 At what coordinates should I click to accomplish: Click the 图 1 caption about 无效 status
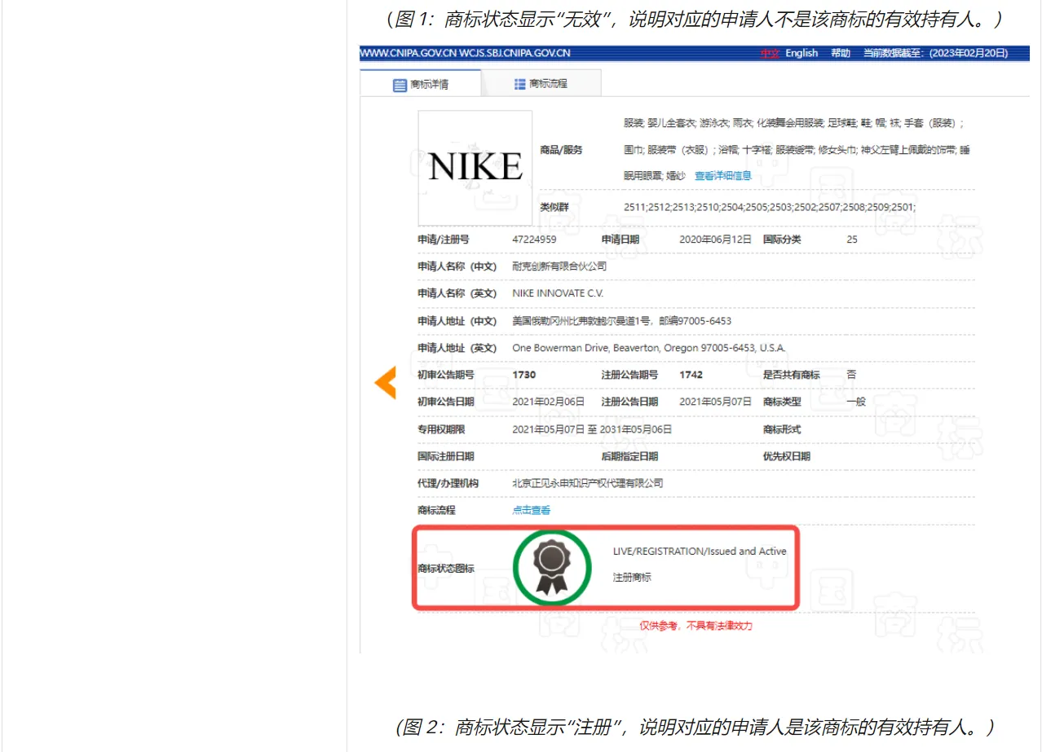point(694,20)
